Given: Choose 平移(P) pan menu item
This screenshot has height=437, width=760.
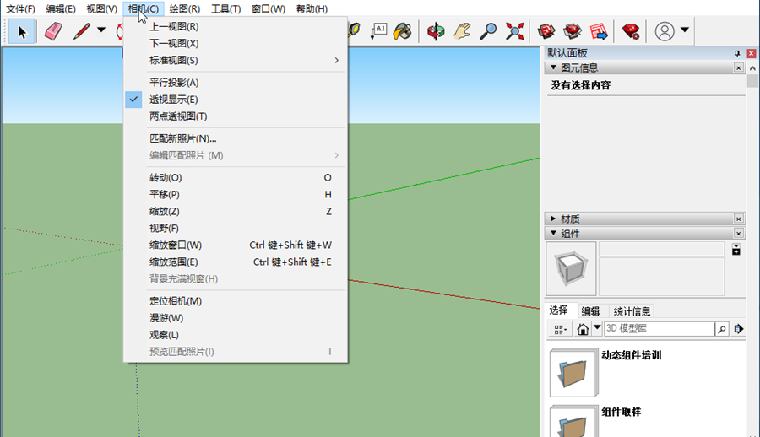Looking at the screenshot, I should click(236, 194).
